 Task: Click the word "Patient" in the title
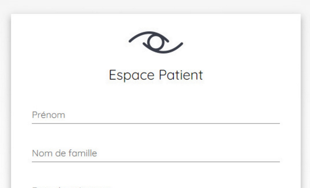coord(181,75)
